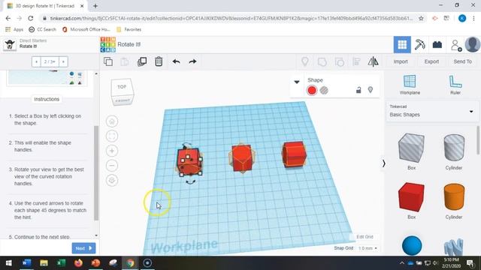Open a new browser tab
Screen dimensions: 481x270
(95, 6)
